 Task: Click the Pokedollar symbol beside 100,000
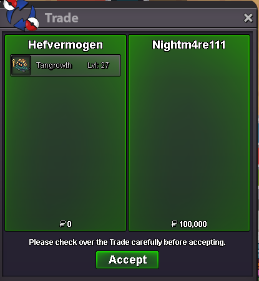(174, 224)
